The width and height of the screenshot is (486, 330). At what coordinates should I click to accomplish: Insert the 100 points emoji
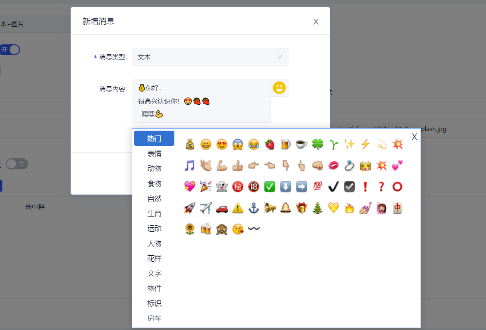pyautogui.click(x=317, y=187)
